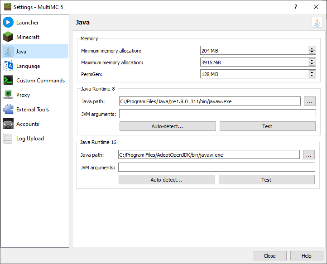
Task: Auto-detect the Java Runtime 16 installation
Action: (167, 180)
